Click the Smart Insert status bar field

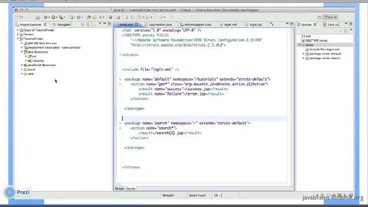pyautogui.click(x=197, y=195)
